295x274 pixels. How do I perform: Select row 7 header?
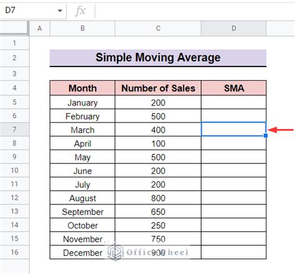(x=14, y=129)
